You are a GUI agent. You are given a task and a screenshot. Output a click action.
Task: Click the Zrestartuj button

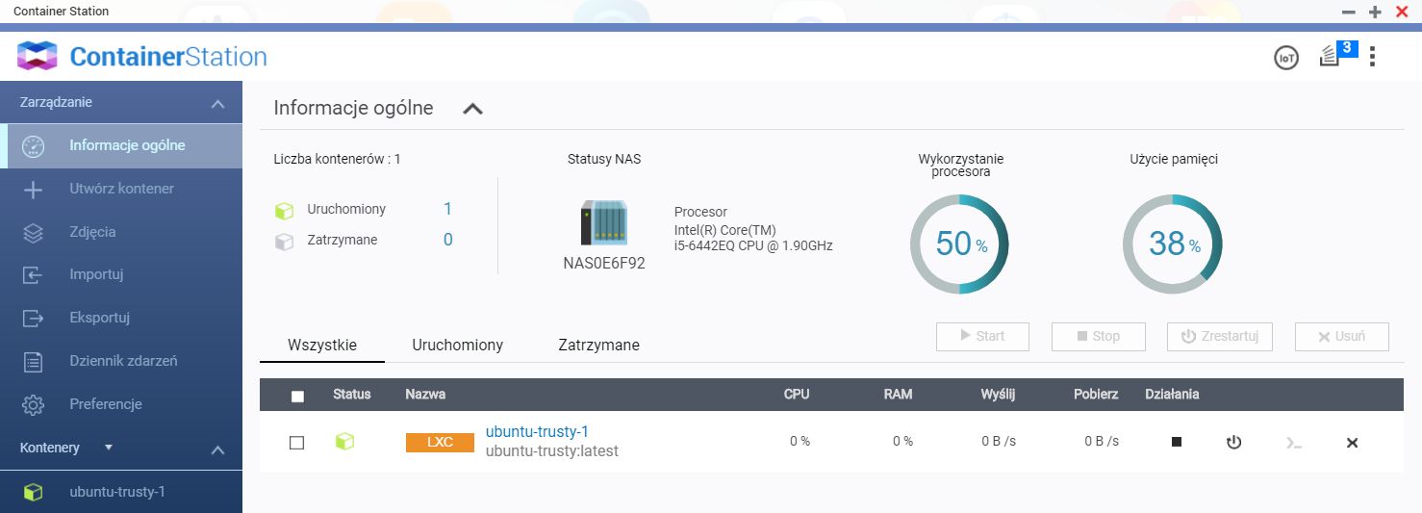pos(1220,336)
